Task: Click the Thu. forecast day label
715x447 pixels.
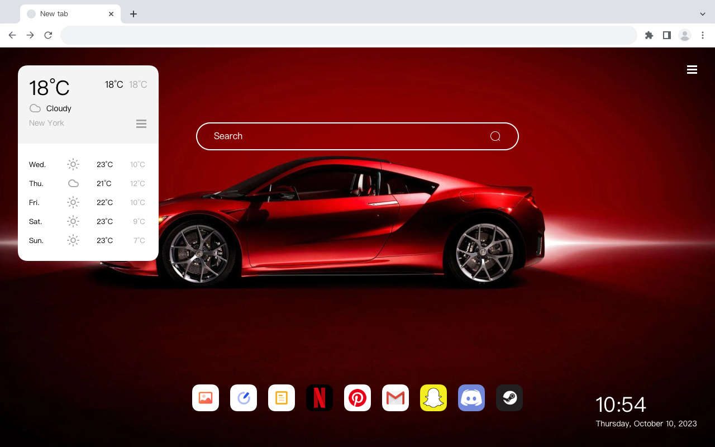Action: point(36,183)
